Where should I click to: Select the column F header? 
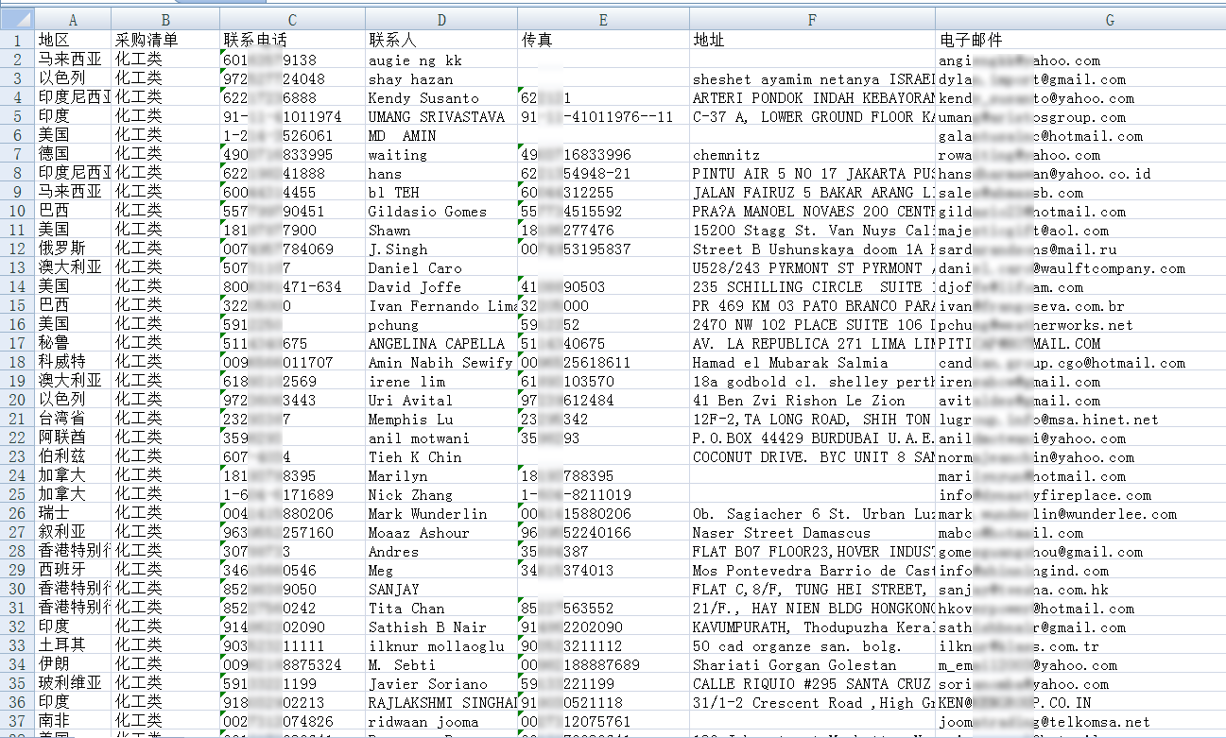click(812, 20)
